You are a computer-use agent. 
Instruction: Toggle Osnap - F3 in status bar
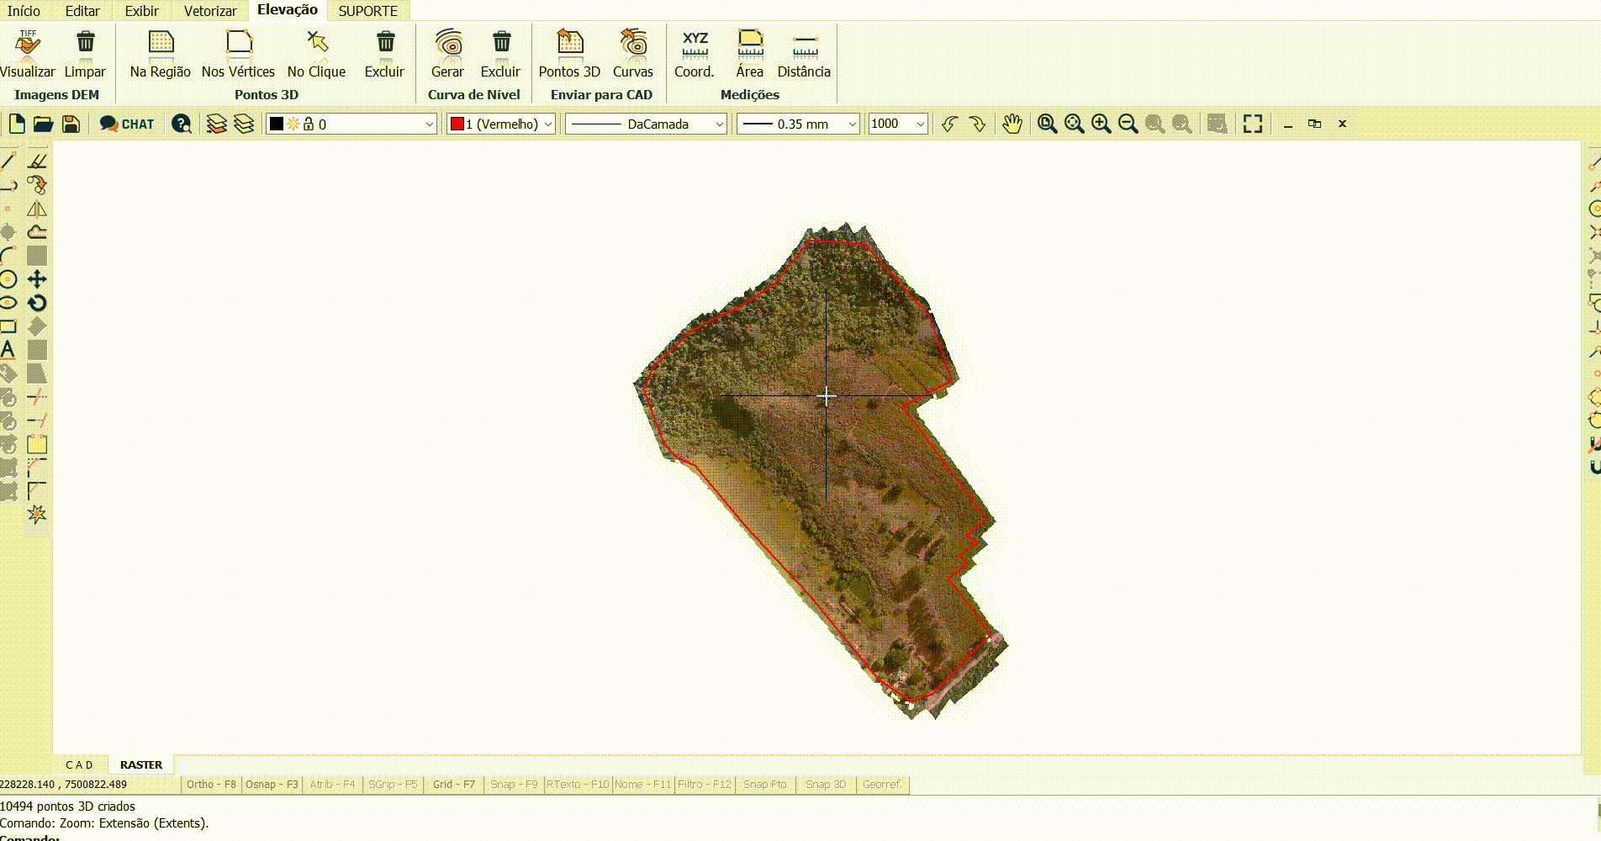[x=272, y=785]
